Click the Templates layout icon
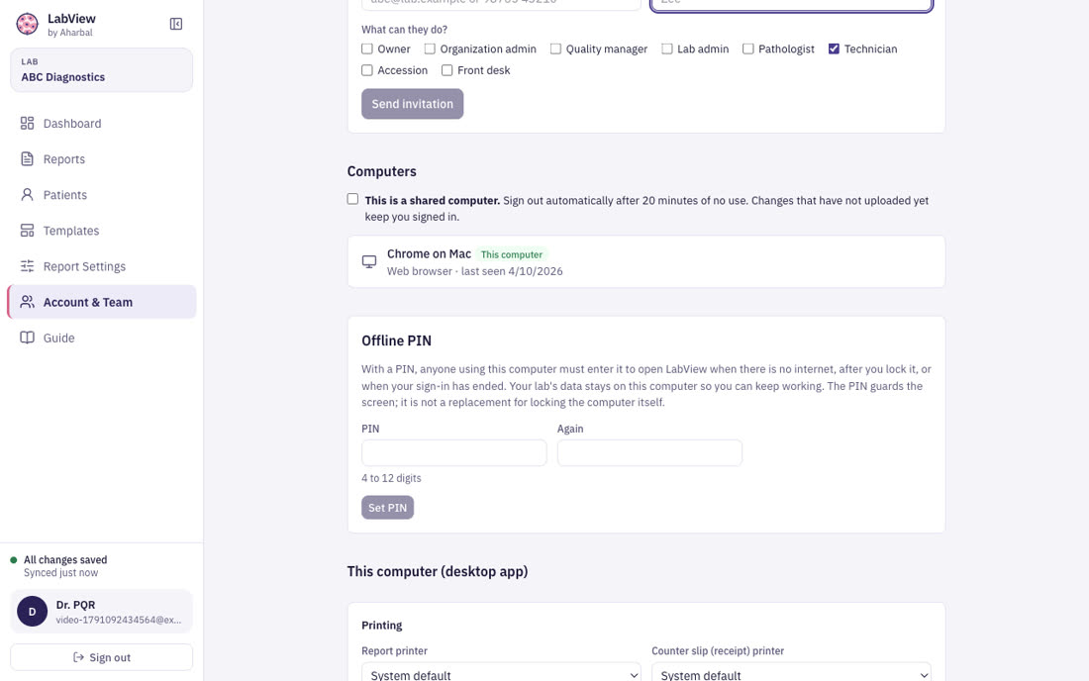1089x681 pixels. [x=27, y=231]
